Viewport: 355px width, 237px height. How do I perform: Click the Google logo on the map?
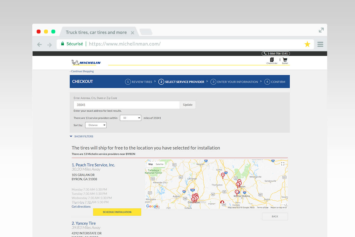click(x=152, y=206)
